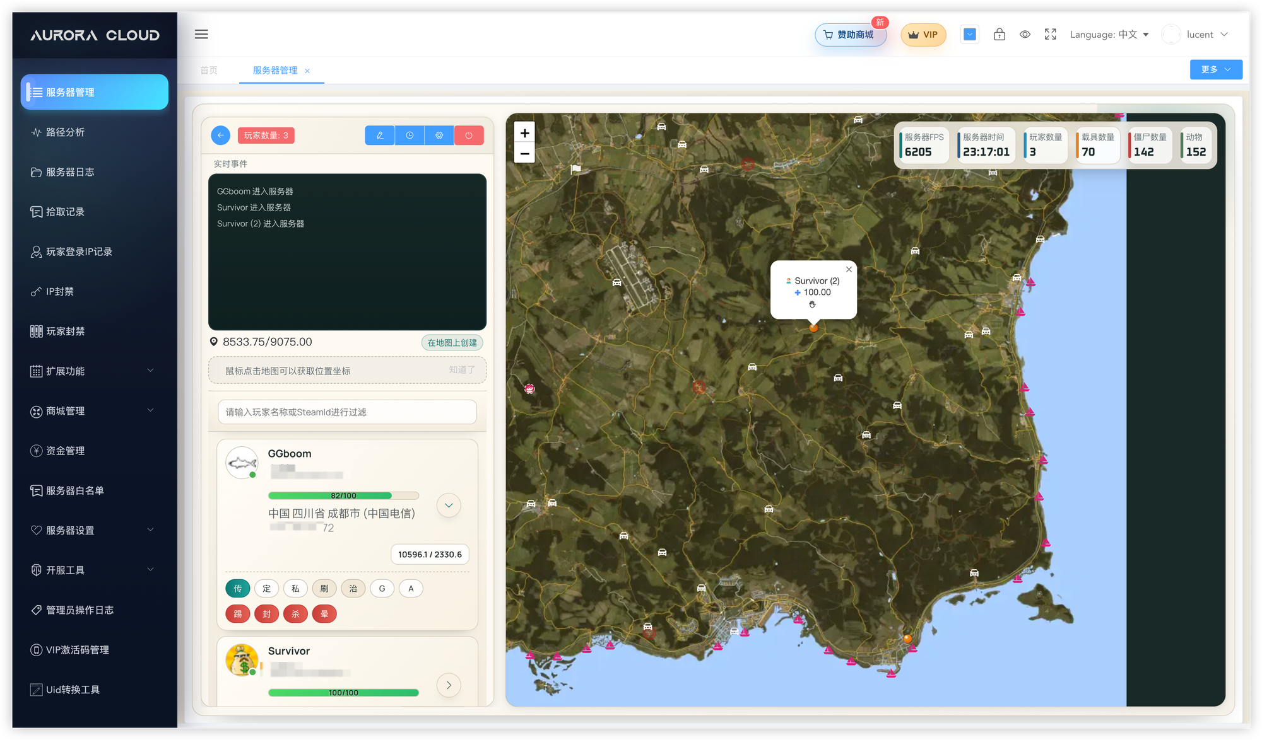The width and height of the screenshot is (1262, 740).
Task: Click the white flag marker on the map
Action: (575, 169)
